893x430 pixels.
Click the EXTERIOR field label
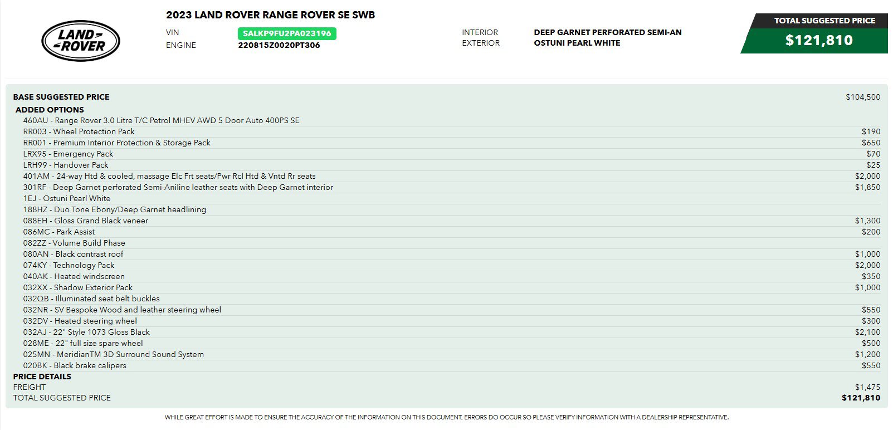(481, 43)
